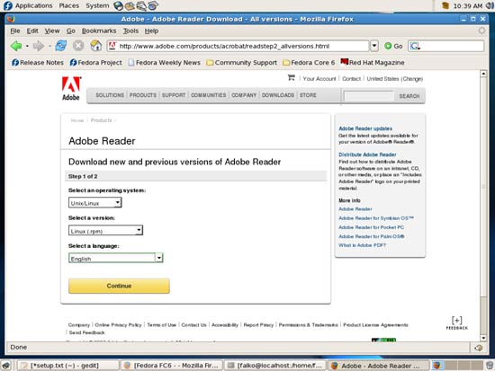Open the Help menu
This screenshot has height=371, width=495.
(x=151, y=31)
